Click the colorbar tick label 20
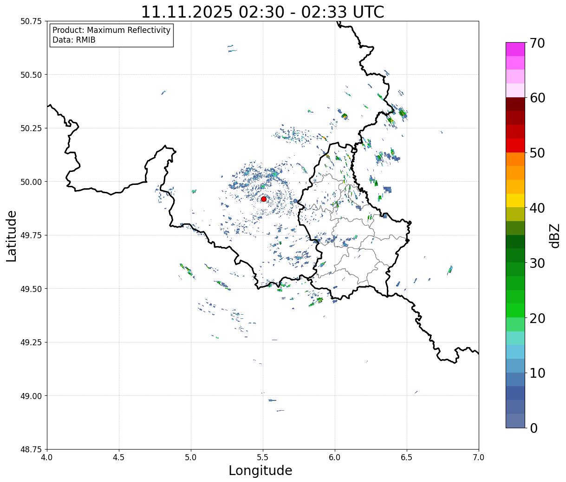The width and height of the screenshot is (566, 482). [x=537, y=318]
